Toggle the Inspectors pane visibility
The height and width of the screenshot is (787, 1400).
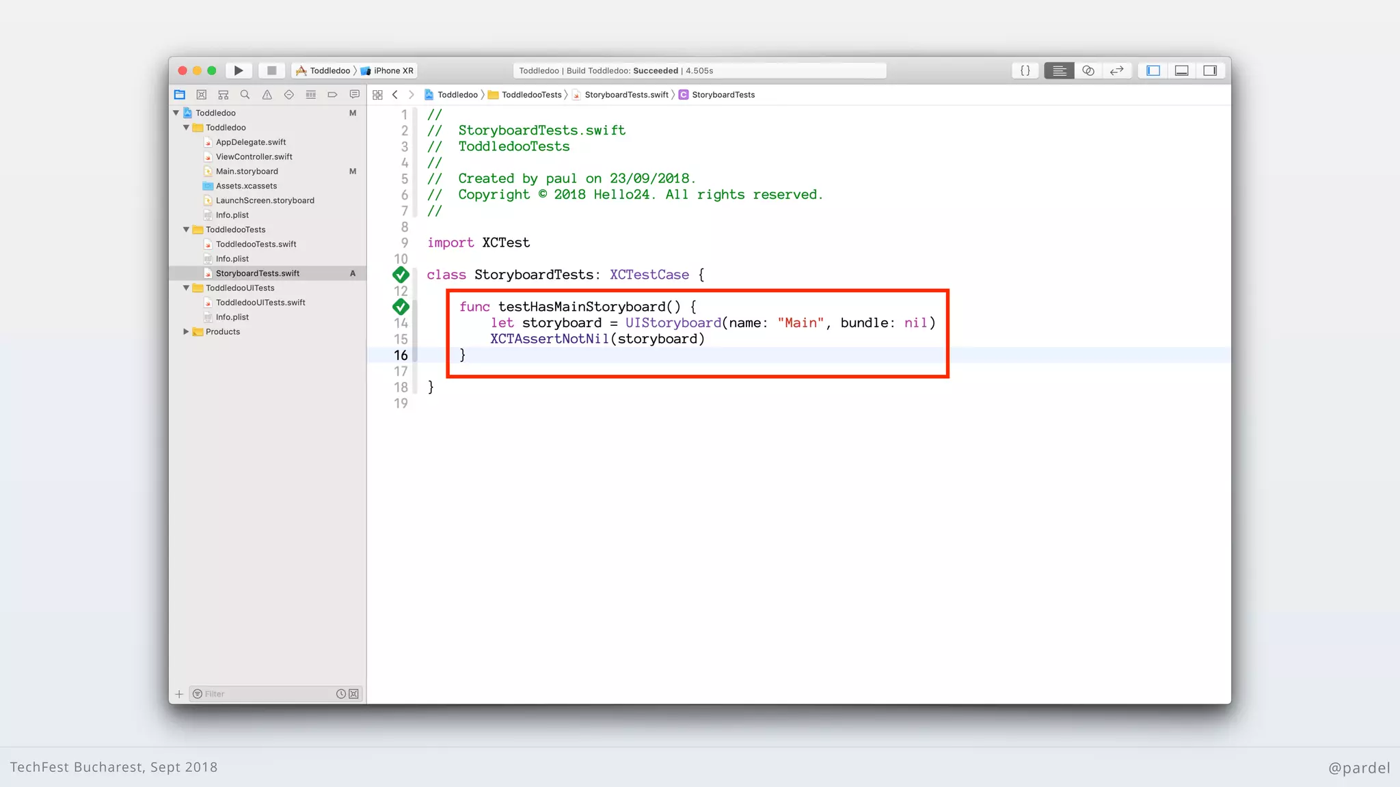coord(1210,70)
